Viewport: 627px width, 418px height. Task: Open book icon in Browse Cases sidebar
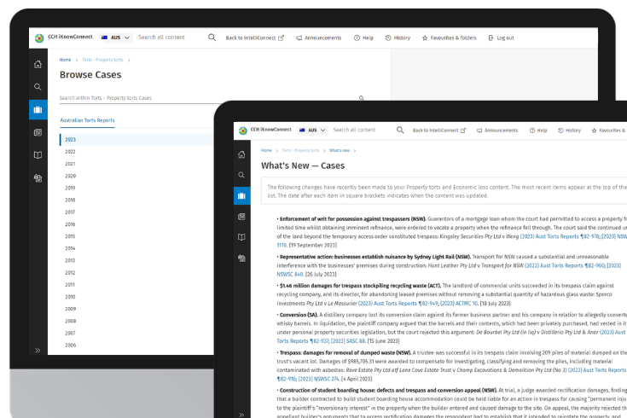click(x=38, y=155)
